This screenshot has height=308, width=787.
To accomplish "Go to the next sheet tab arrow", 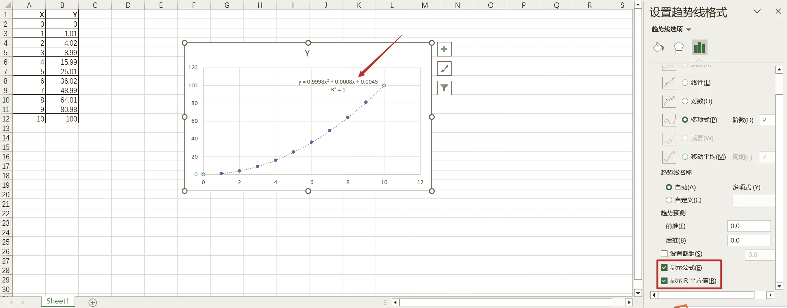I will [x=23, y=303].
